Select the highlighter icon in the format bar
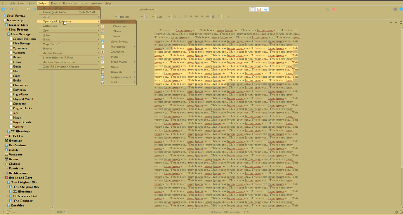Viewport: 403px width, 215px height. click(219, 16)
